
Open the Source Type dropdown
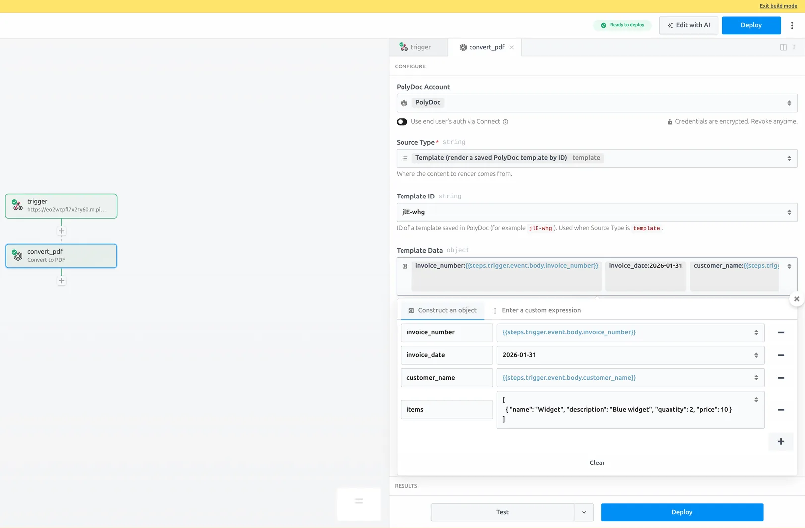[597, 158]
